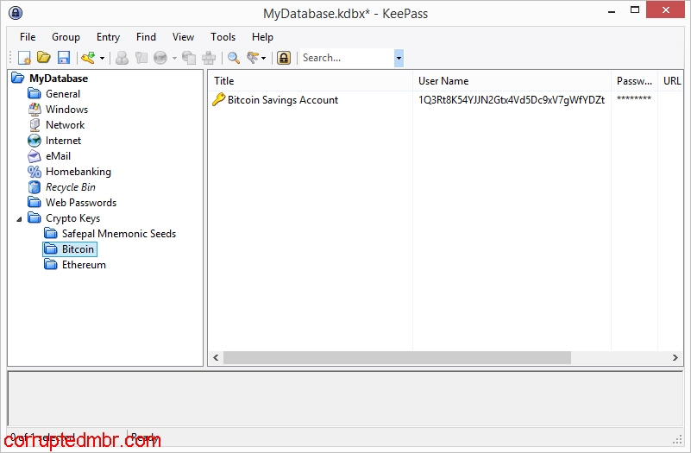Open a database with the folder icon
691x453 pixels.
click(x=44, y=57)
